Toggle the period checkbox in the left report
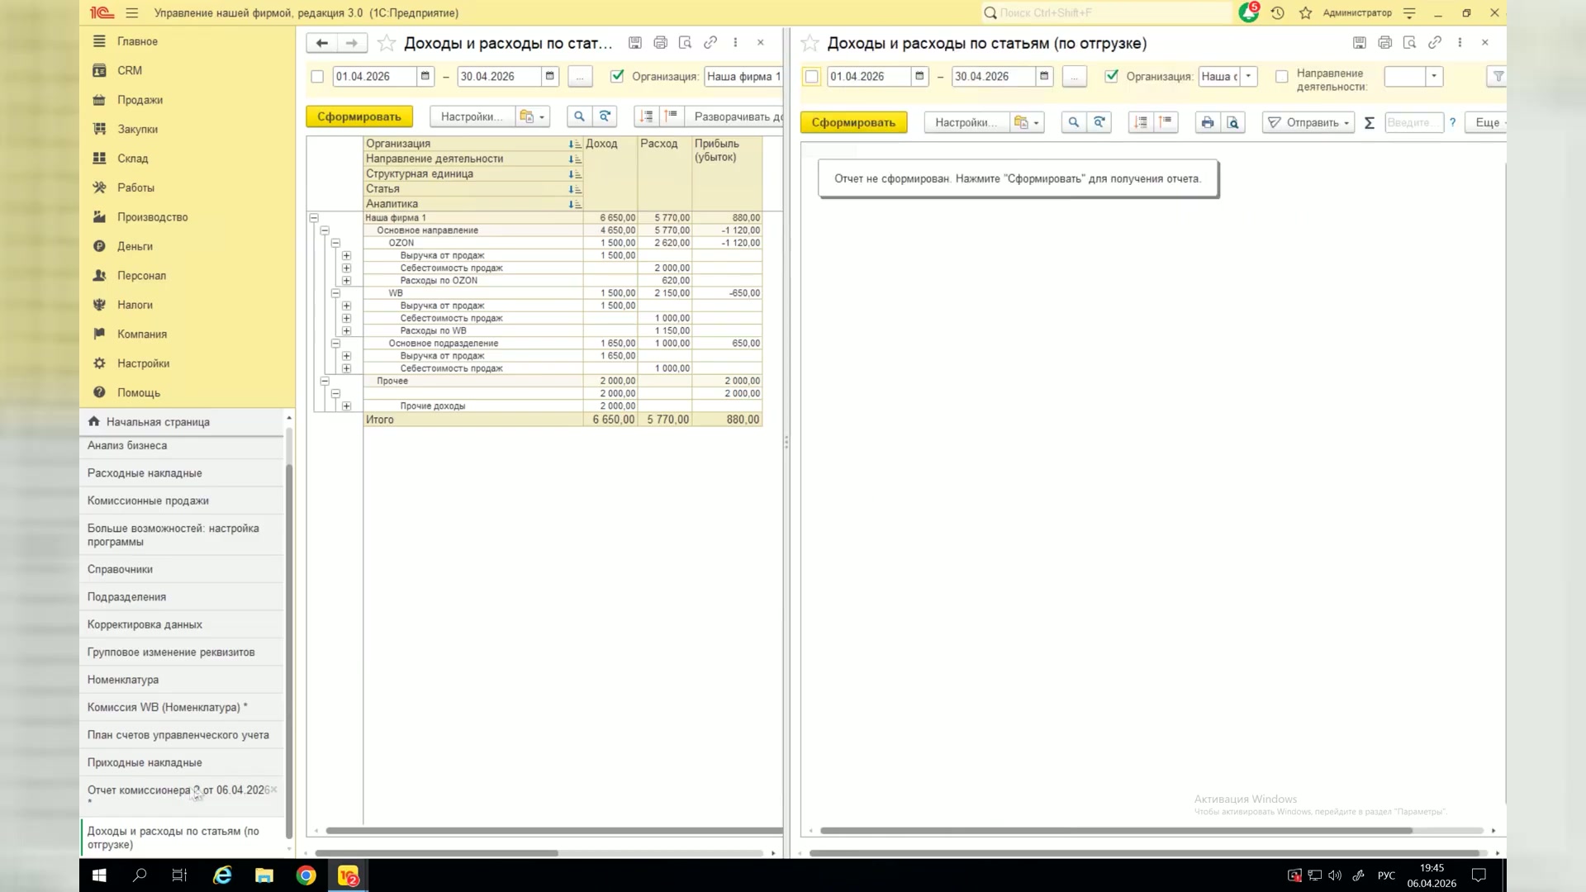 pos(317,77)
